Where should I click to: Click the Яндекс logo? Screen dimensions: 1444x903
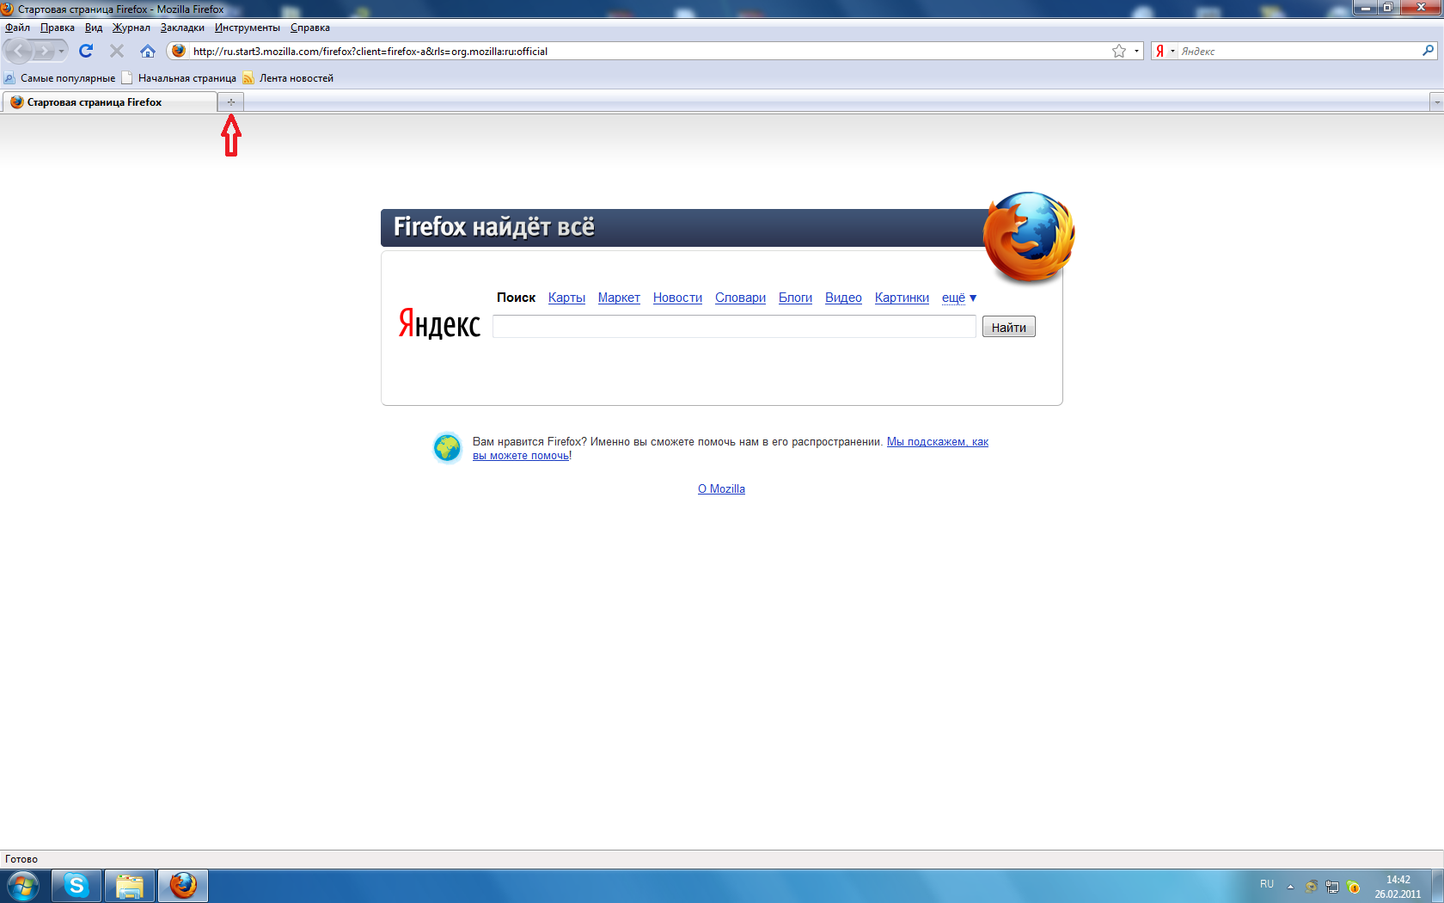[x=439, y=324]
